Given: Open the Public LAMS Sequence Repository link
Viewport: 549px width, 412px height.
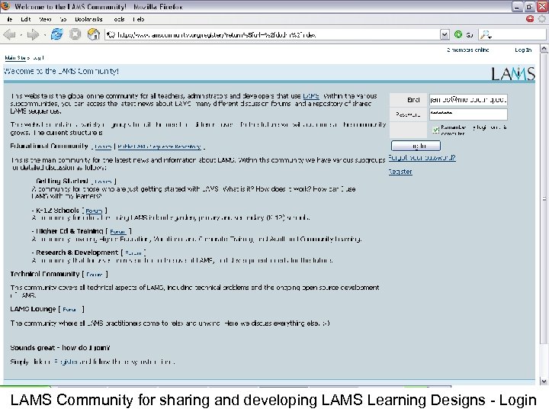Looking at the screenshot, I should coord(159,146).
